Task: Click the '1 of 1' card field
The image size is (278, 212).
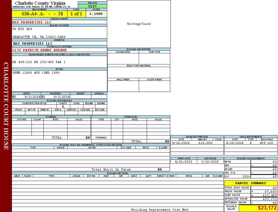Action: click(x=77, y=14)
